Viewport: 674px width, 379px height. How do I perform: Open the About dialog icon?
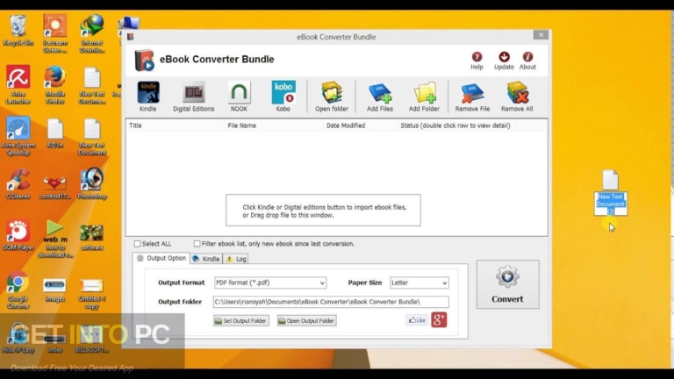pos(527,61)
